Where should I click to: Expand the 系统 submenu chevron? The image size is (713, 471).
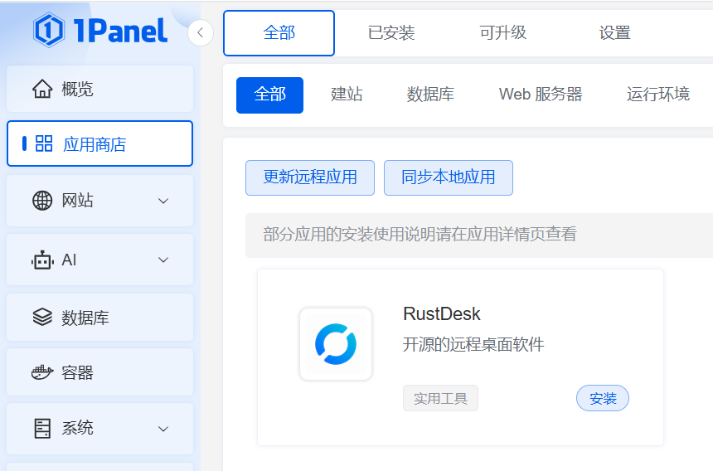pyautogui.click(x=163, y=429)
